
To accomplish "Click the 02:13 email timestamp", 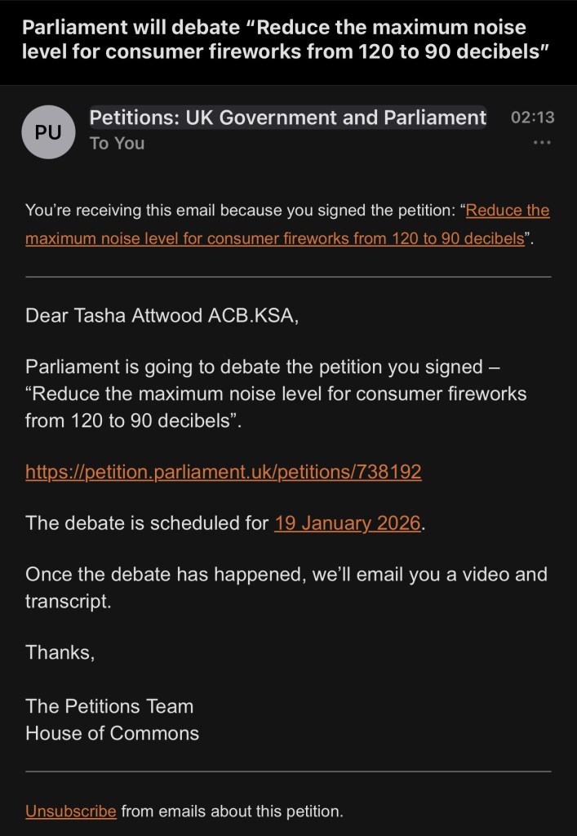I will [x=532, y=118].
